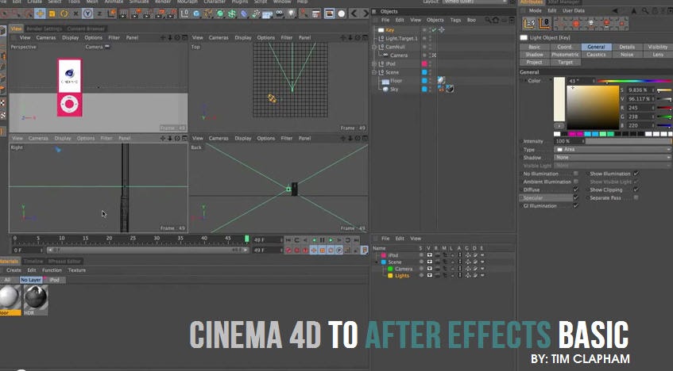The width and height of the screenshot is (673, 371).
Task: Click the home icon in Objects manager
Action: [x=496, y=20]
